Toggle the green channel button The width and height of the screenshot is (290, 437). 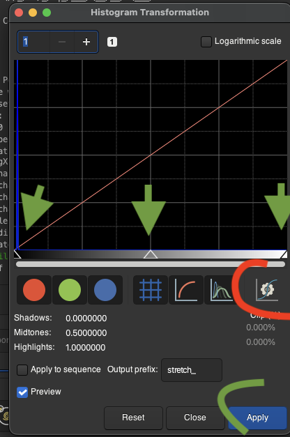coord(70,290)
